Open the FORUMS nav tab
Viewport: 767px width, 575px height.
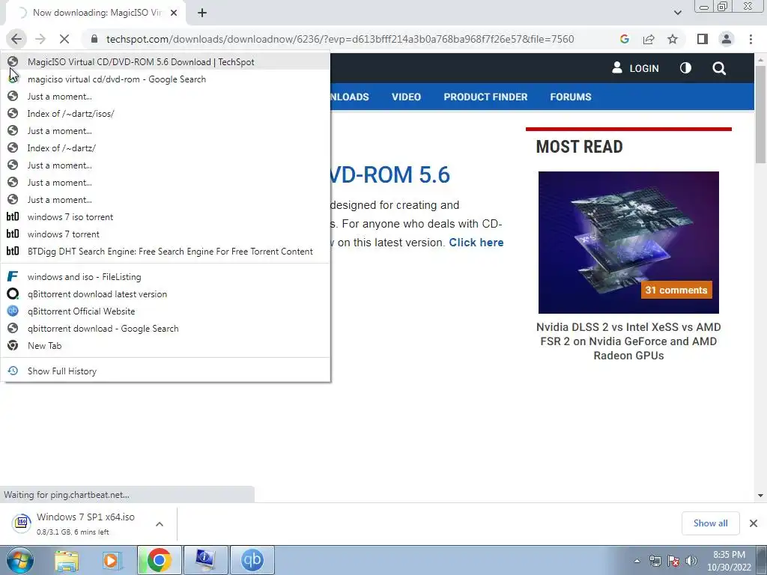pyautogui.click(x=570, y=97)
